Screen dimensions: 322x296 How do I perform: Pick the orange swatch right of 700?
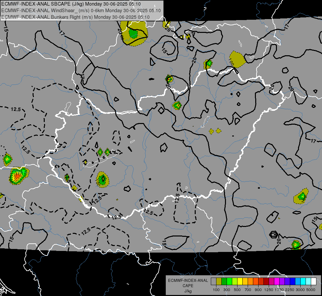(x=250, y=282)
